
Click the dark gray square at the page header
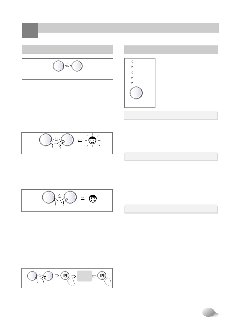click(x=30, y=30)
